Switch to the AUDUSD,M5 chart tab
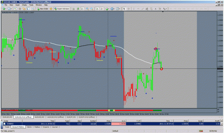 click(x=39, y=117)
